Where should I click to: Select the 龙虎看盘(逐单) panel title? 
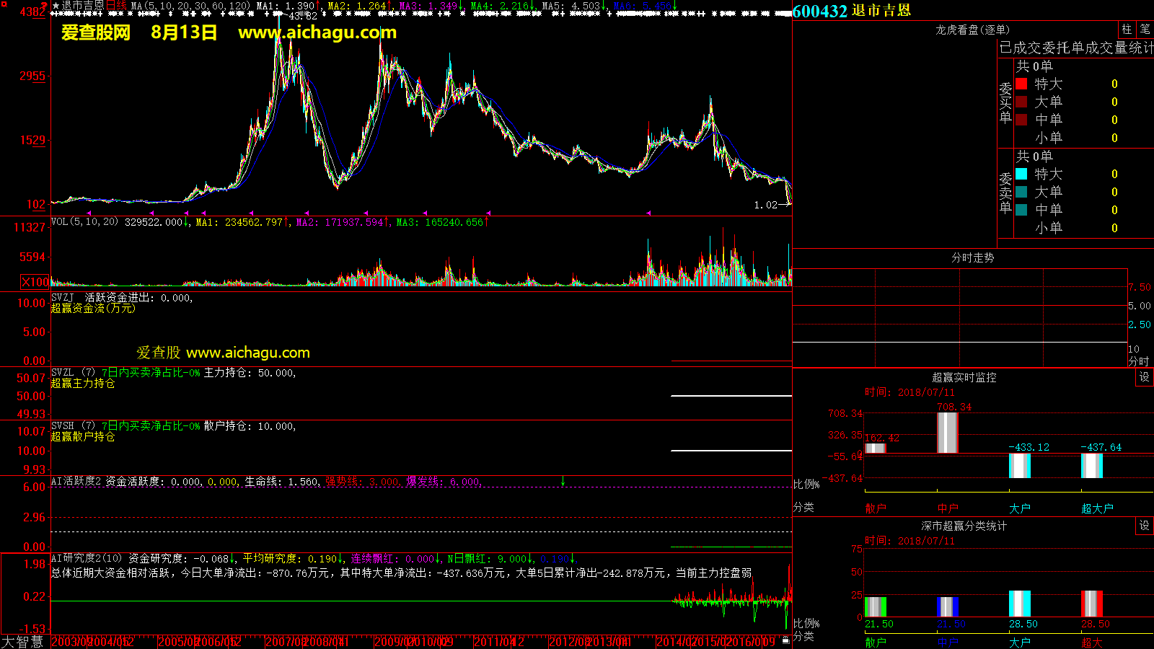(972, 30)
